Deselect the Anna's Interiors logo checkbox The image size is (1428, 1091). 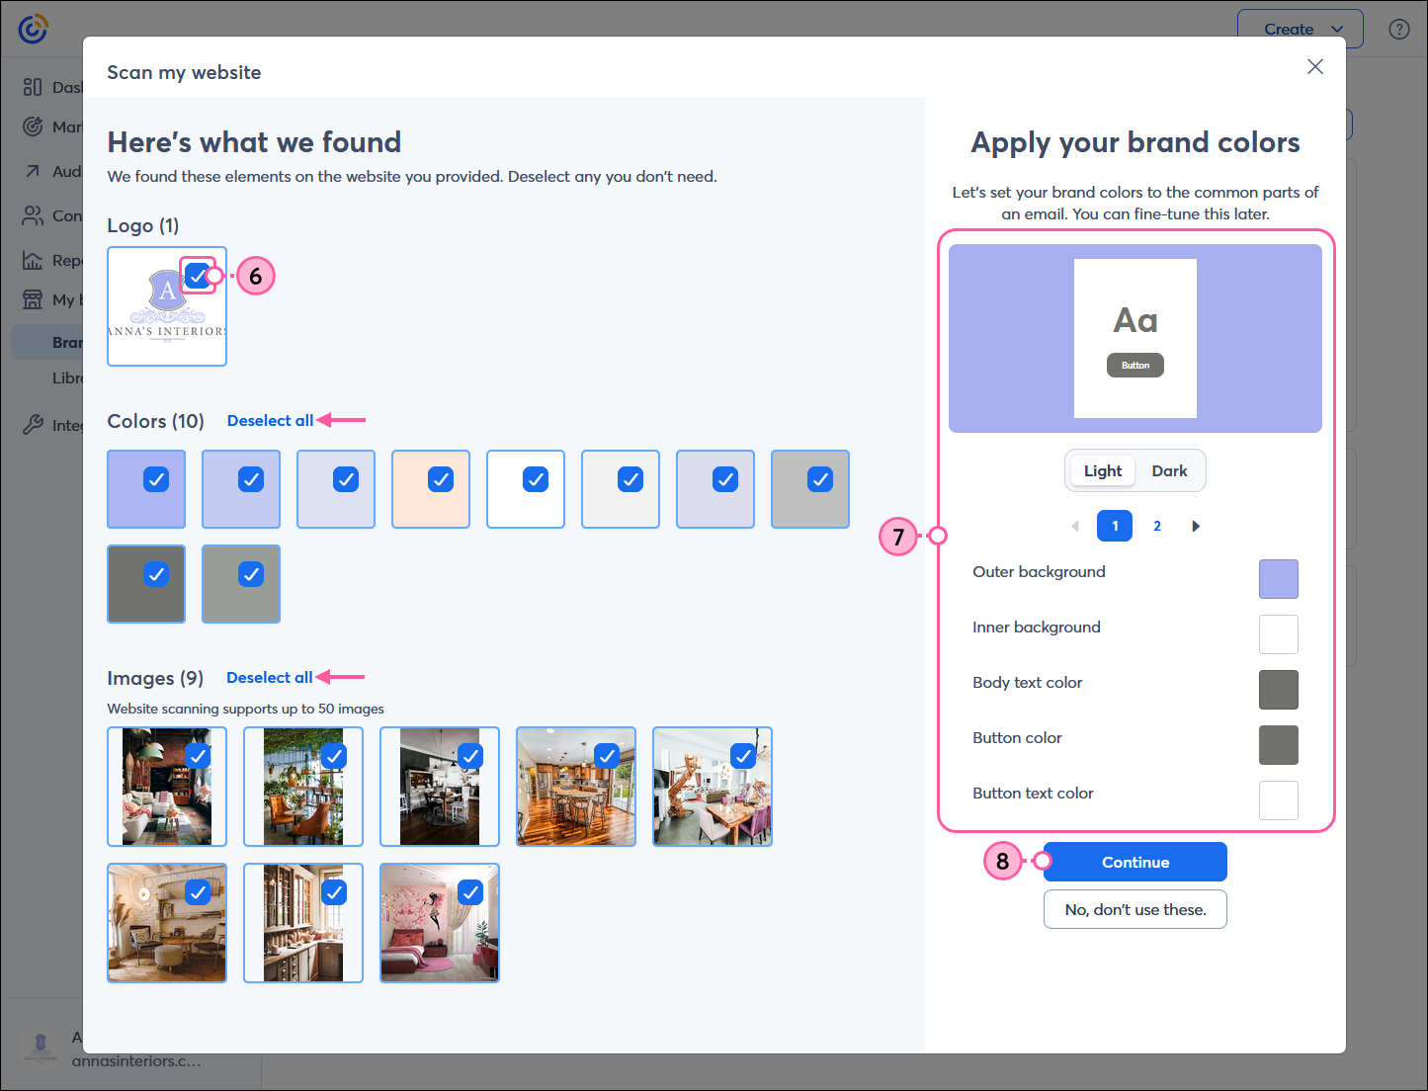198,276
